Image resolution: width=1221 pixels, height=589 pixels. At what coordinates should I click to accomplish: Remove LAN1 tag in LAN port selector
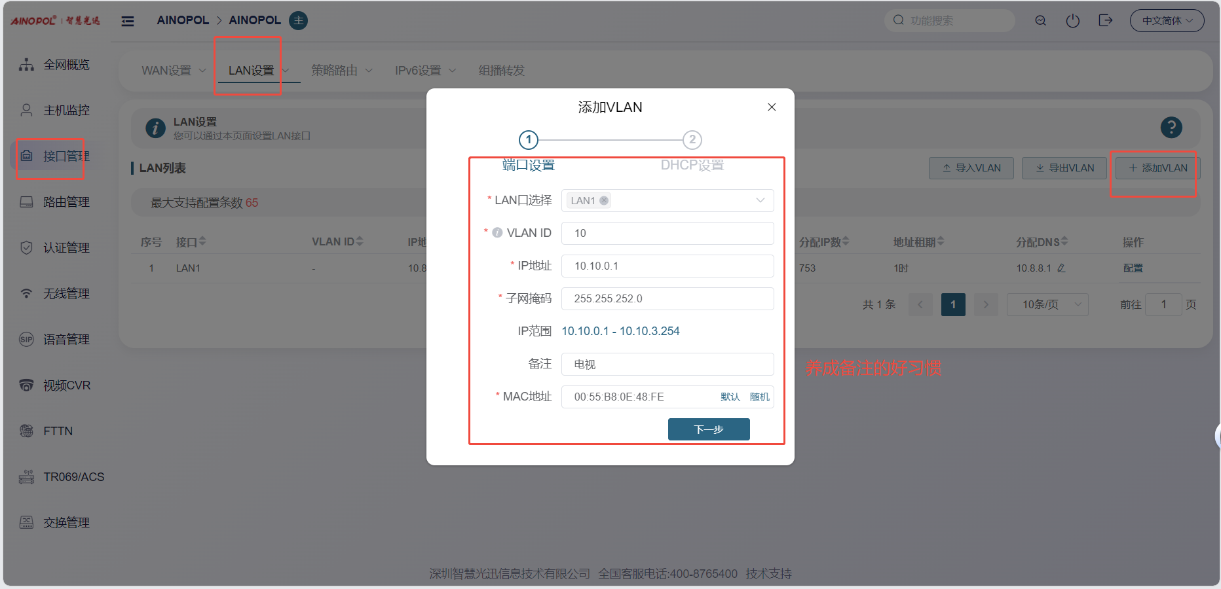pos(604,201)
